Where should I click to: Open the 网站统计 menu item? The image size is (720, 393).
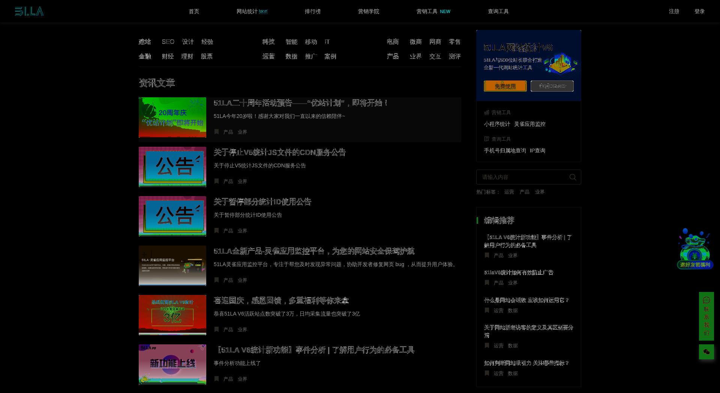[x=252, y=12]
